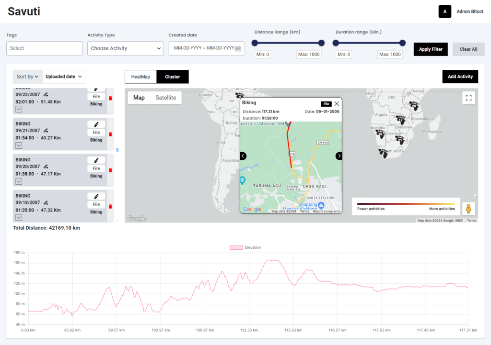Delete the 09/22/2007 biking activity with red trash icon
Screen dimensions: 491x345
110,98
